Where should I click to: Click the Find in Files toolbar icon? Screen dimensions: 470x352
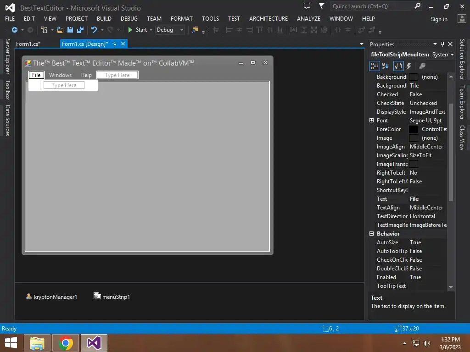click(195, 30)
